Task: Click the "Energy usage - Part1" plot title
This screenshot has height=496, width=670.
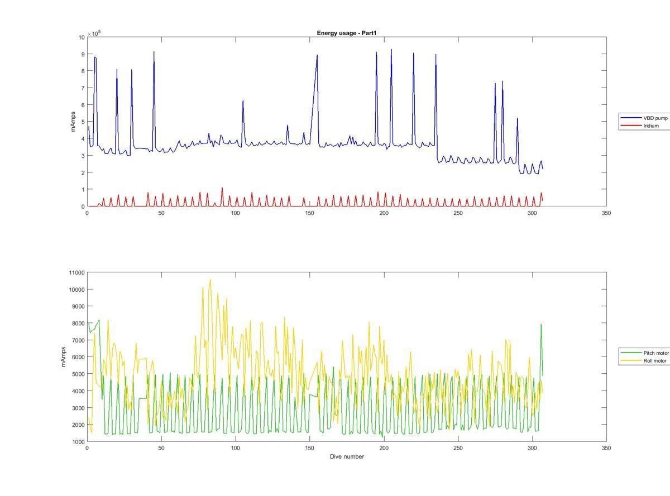Action: [347, 33]
